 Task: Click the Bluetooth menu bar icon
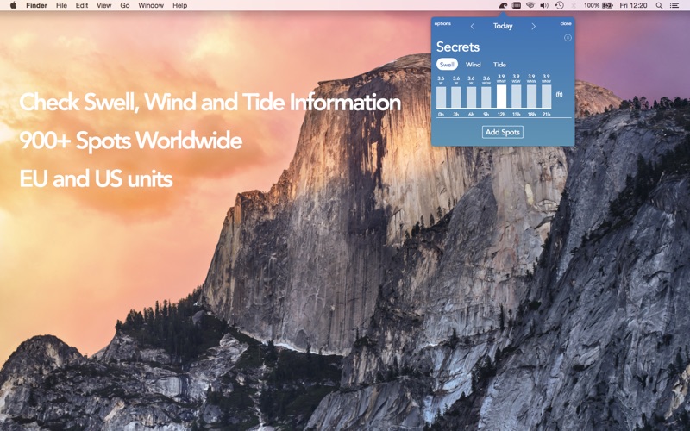coord(574,5)
